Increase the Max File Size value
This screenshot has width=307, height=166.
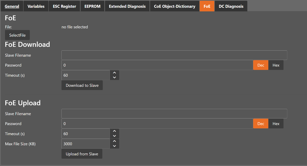114,141
